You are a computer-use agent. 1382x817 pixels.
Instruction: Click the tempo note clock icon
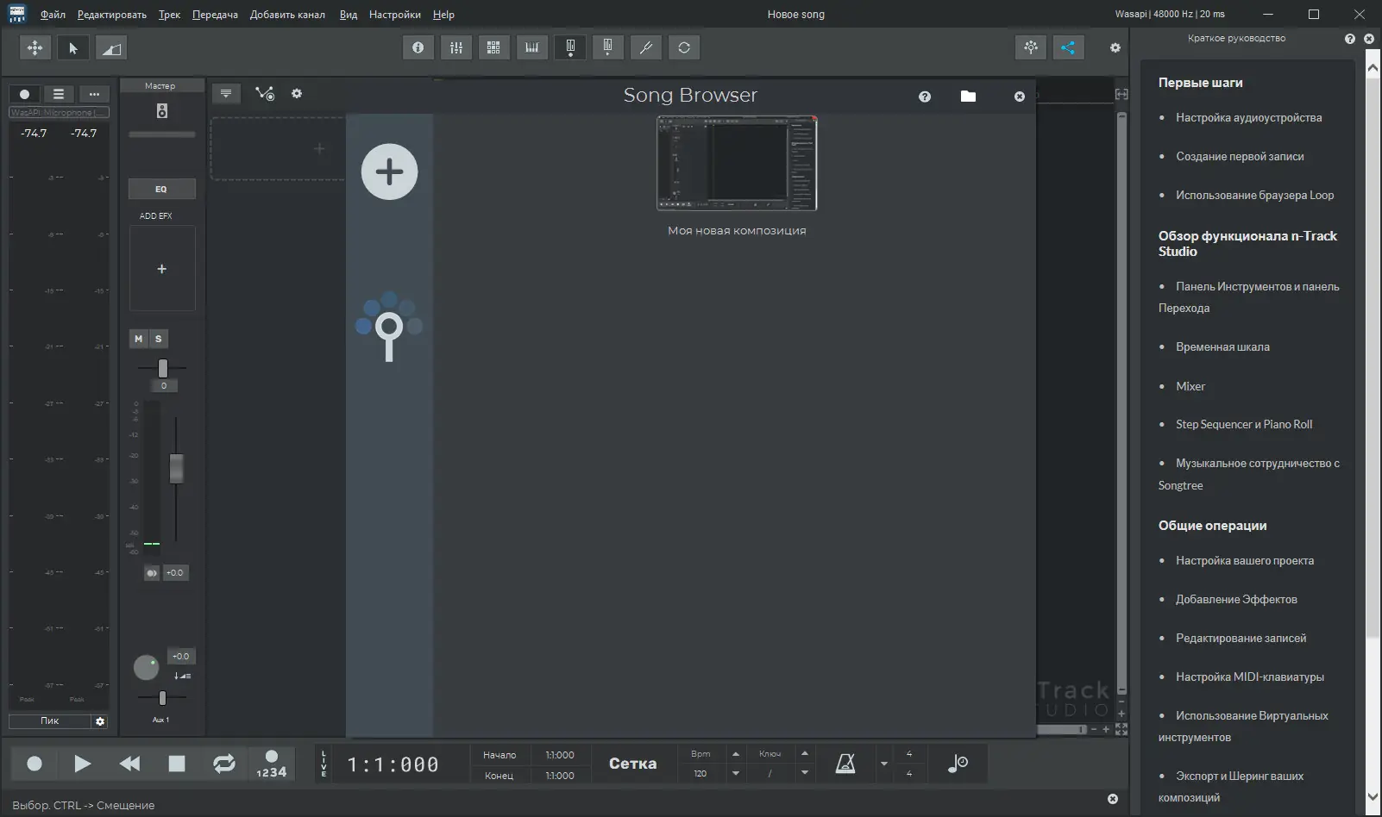958,764
